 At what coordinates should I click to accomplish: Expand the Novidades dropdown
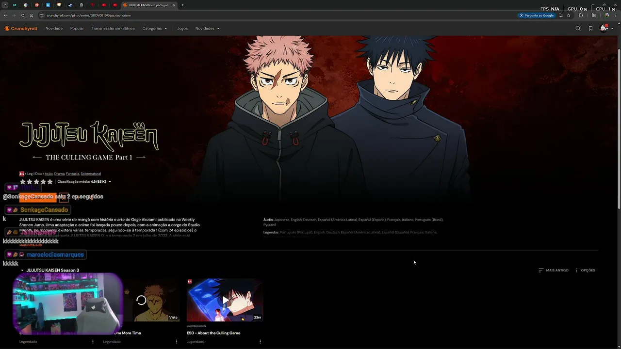click(x=207, y=29)
